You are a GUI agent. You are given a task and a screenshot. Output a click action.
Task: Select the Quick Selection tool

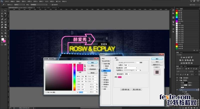tap(5, 13)
